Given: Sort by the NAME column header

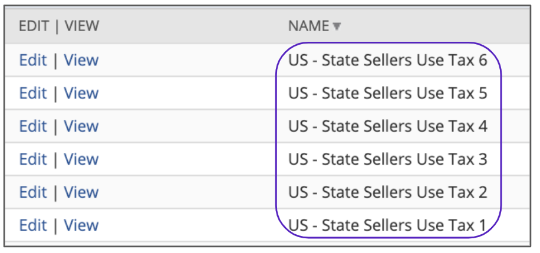Looking at the screenshot, I should (308, 26).
